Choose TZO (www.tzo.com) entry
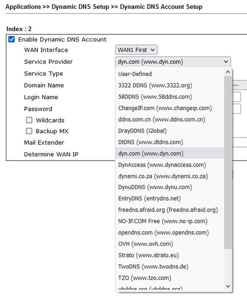The width and height of the screenshot is (247, 303). (170, 278)
